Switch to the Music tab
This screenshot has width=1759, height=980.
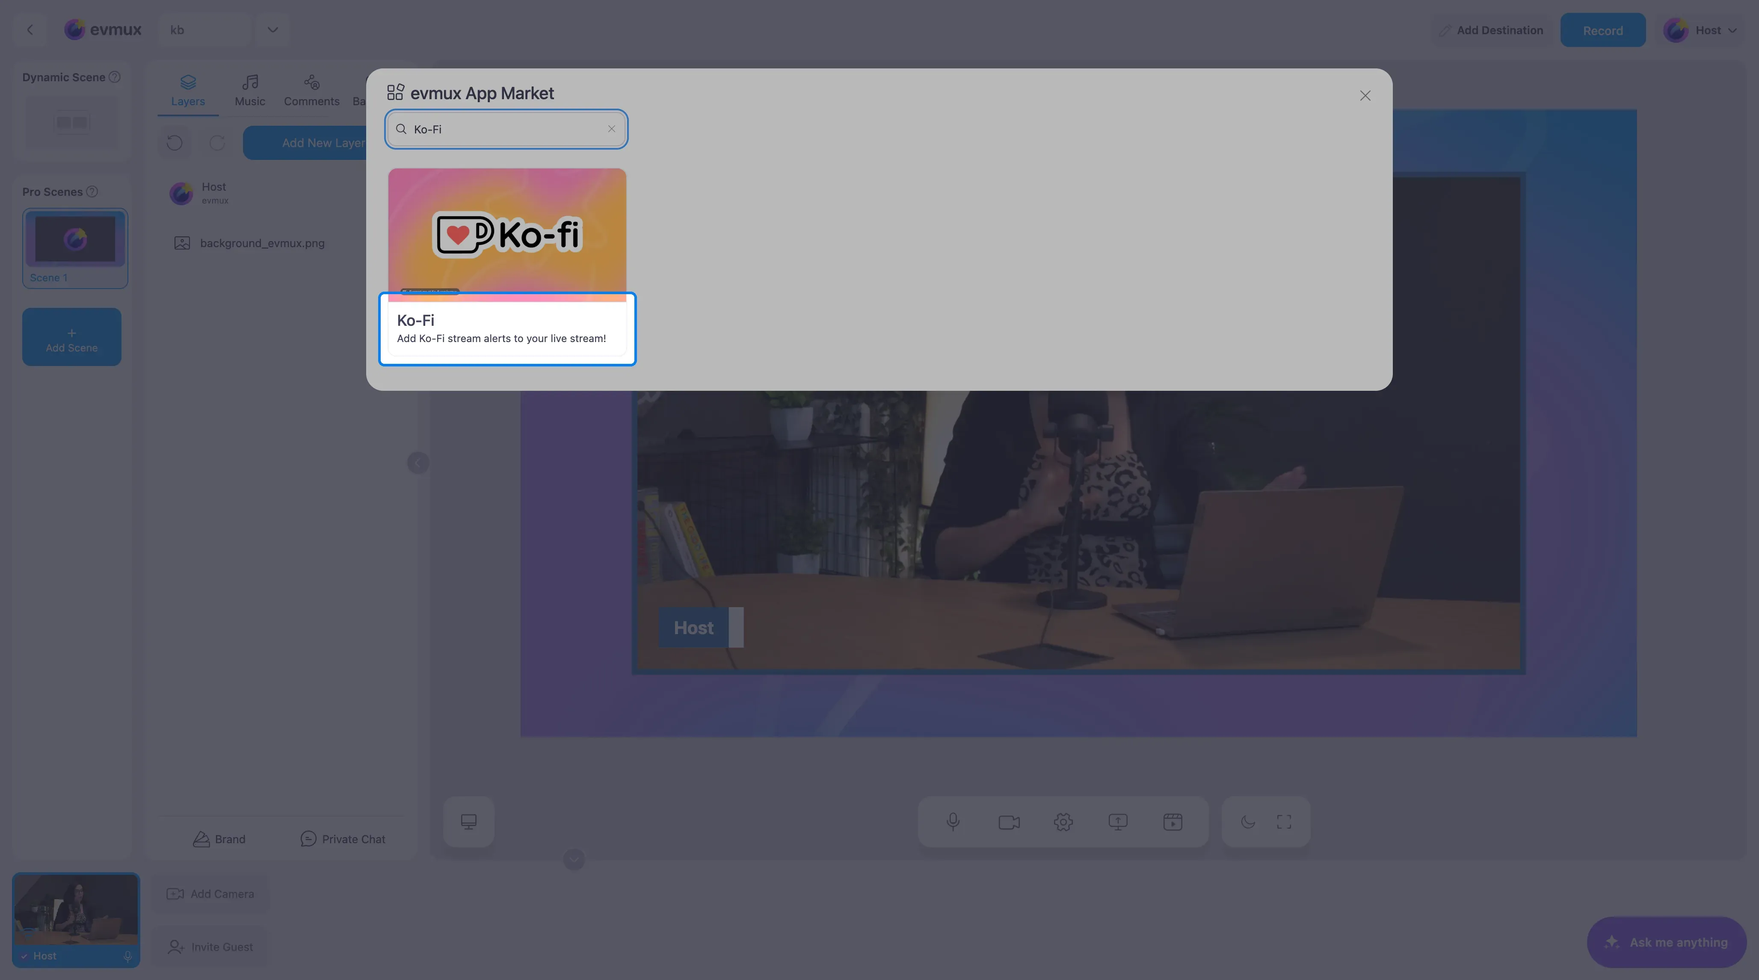[x=250, y=91]
